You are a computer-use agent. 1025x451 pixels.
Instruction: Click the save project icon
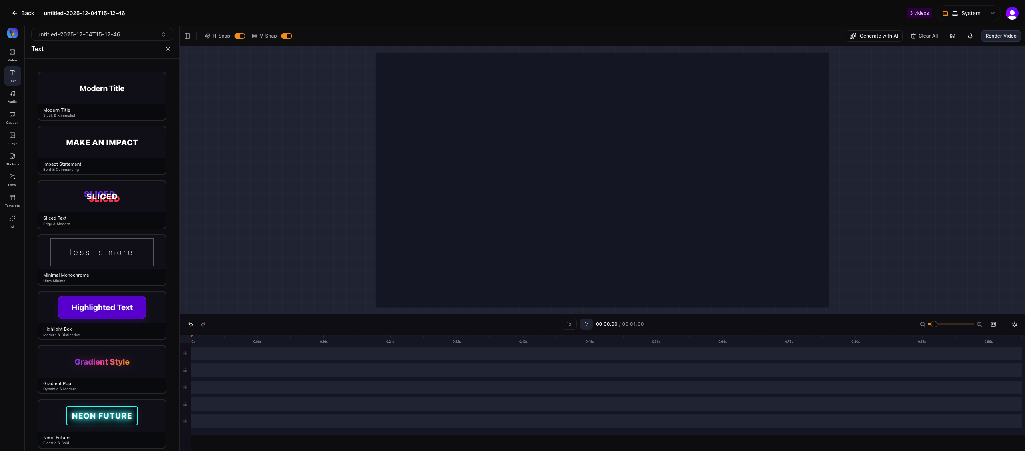(x=953, y=36)
